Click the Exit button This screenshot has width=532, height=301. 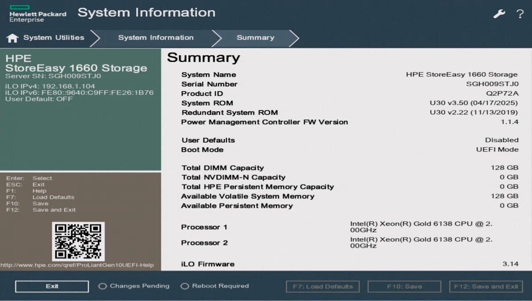(52, 286)
